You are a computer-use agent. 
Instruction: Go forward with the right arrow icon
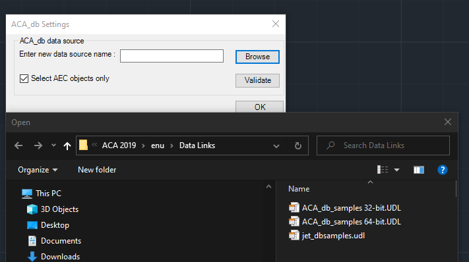38,145
